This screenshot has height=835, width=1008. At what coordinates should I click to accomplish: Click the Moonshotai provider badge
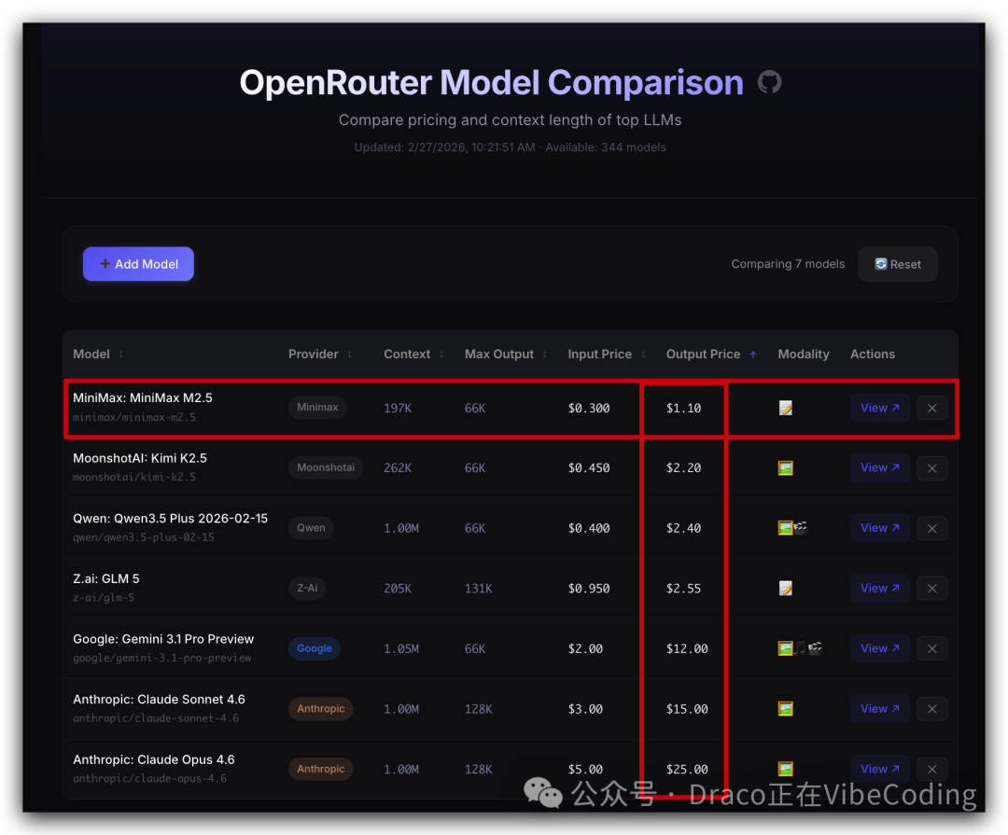pyautogui.click(x=326, y=467)
